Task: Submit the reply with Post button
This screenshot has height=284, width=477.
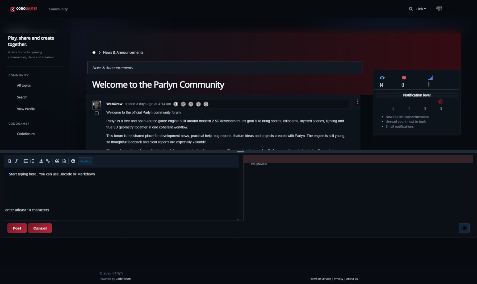Action: click(17, 228)
